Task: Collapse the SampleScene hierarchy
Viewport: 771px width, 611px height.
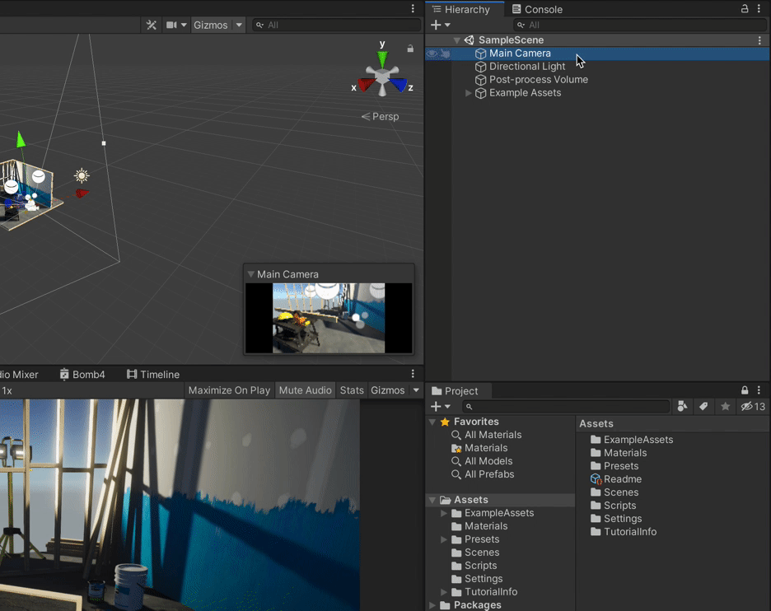Action: pos(458,40)
